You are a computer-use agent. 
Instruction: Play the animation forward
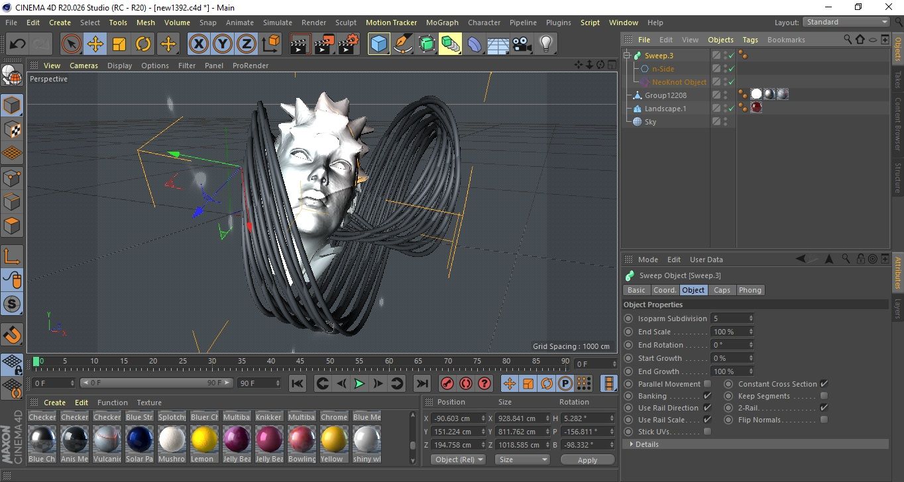click(359, 383)
